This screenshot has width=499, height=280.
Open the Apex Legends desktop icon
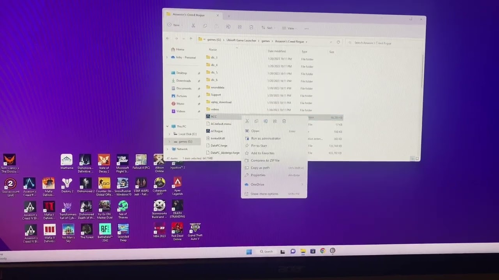point(177,187)
